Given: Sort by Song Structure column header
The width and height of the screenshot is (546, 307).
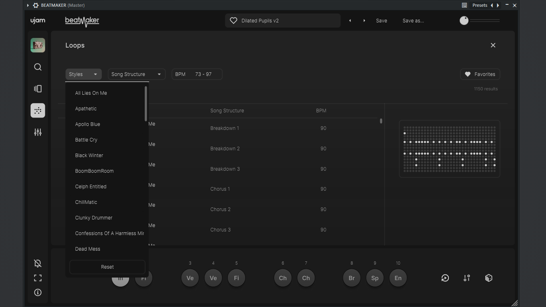Looking at the screenshot, I should (x=227, y=111).
